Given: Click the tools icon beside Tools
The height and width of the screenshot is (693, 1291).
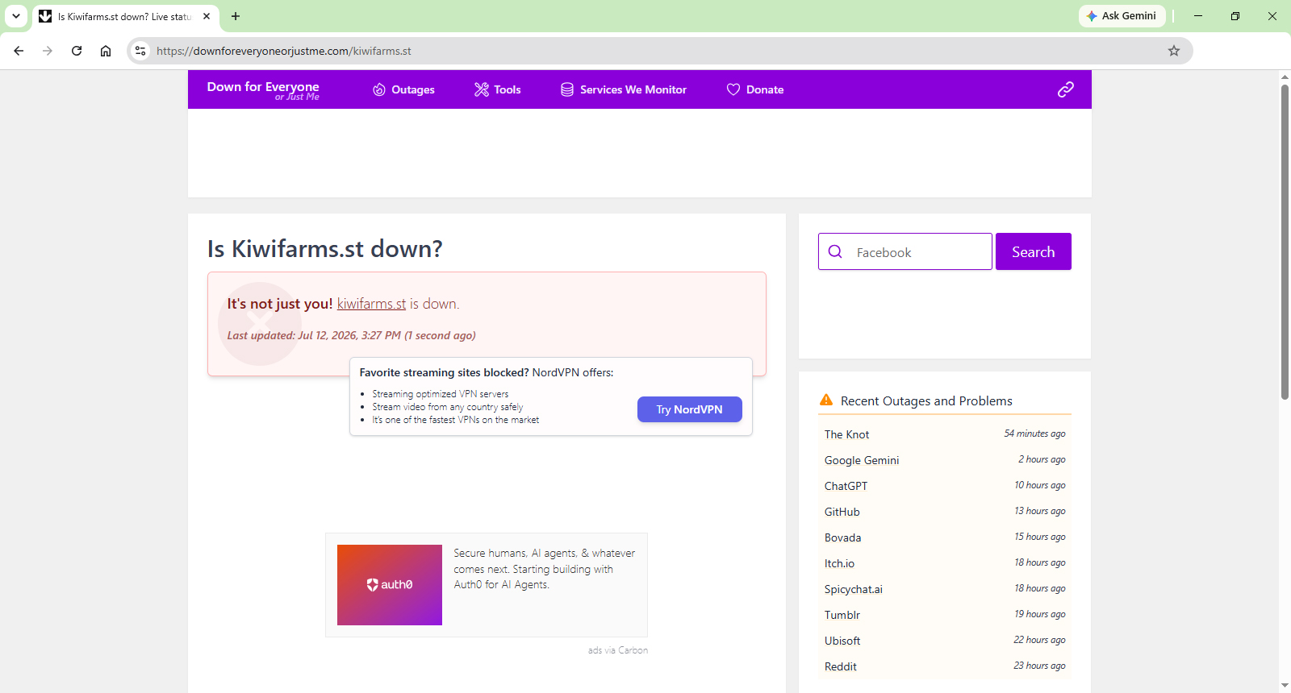Looking at the screenshot, I should (x=482, y=89).
